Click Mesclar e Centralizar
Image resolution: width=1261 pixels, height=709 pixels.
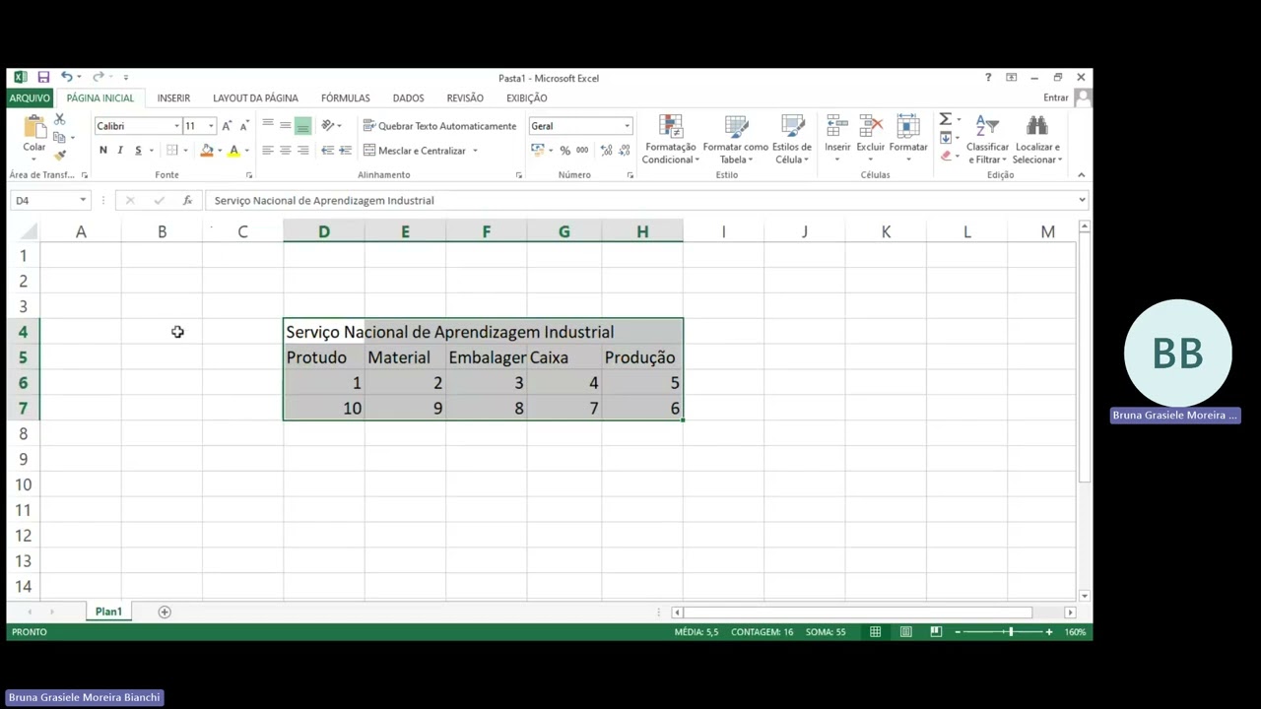tap(415, 151)
